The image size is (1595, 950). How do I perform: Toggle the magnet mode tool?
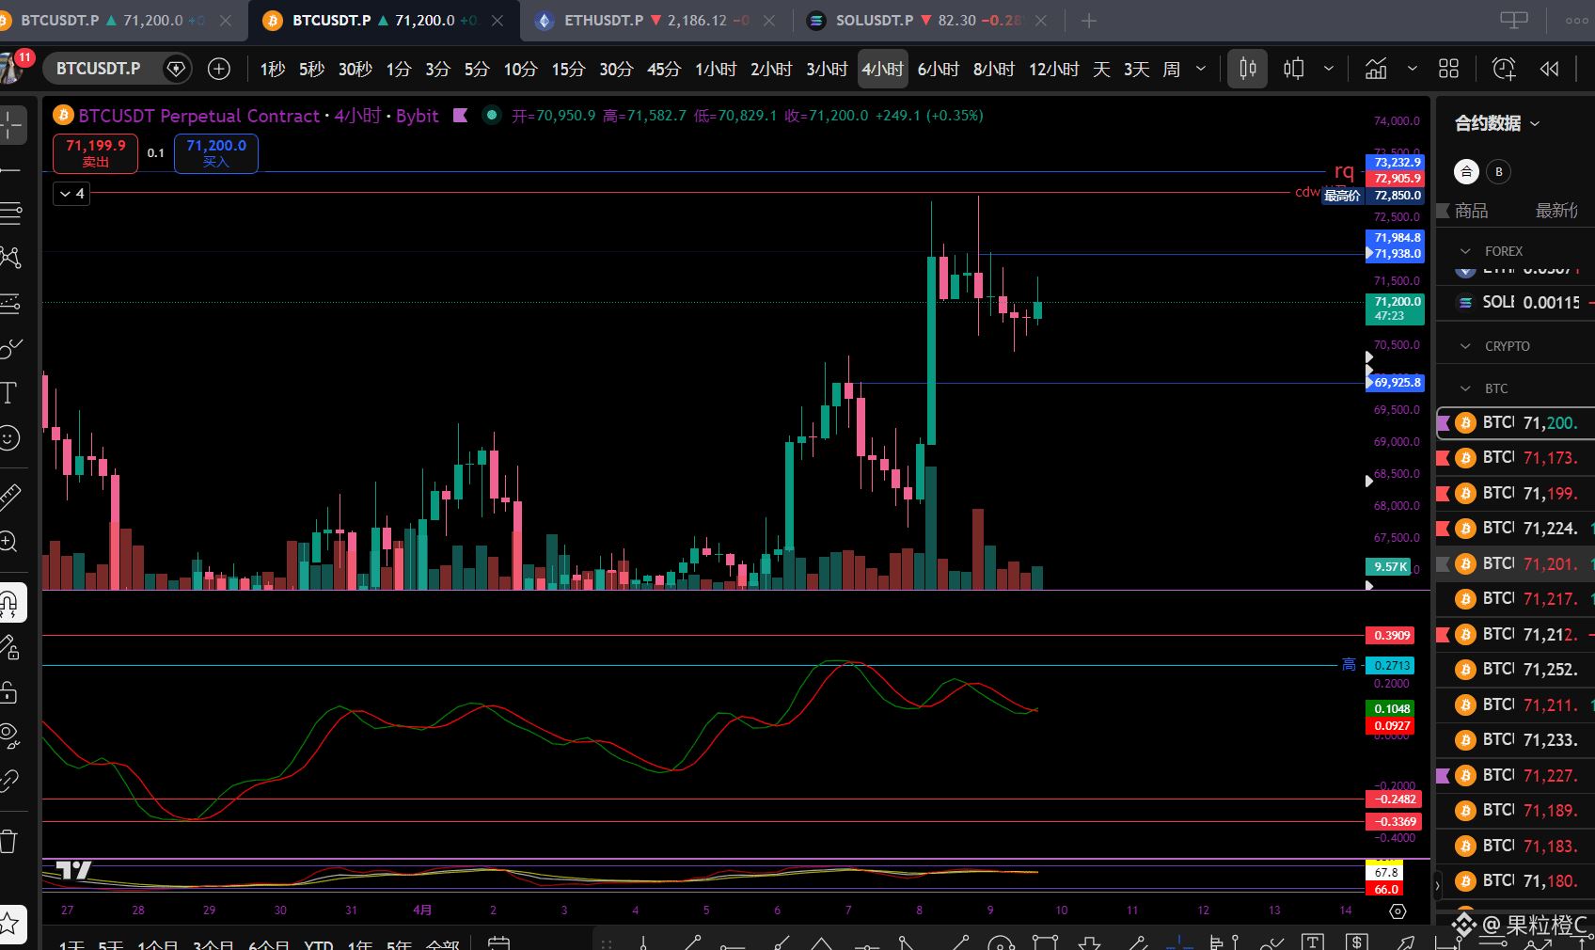click(9, 603)
